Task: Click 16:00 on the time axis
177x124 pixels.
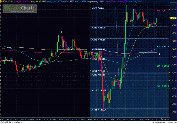Action: tap(104, 119)
